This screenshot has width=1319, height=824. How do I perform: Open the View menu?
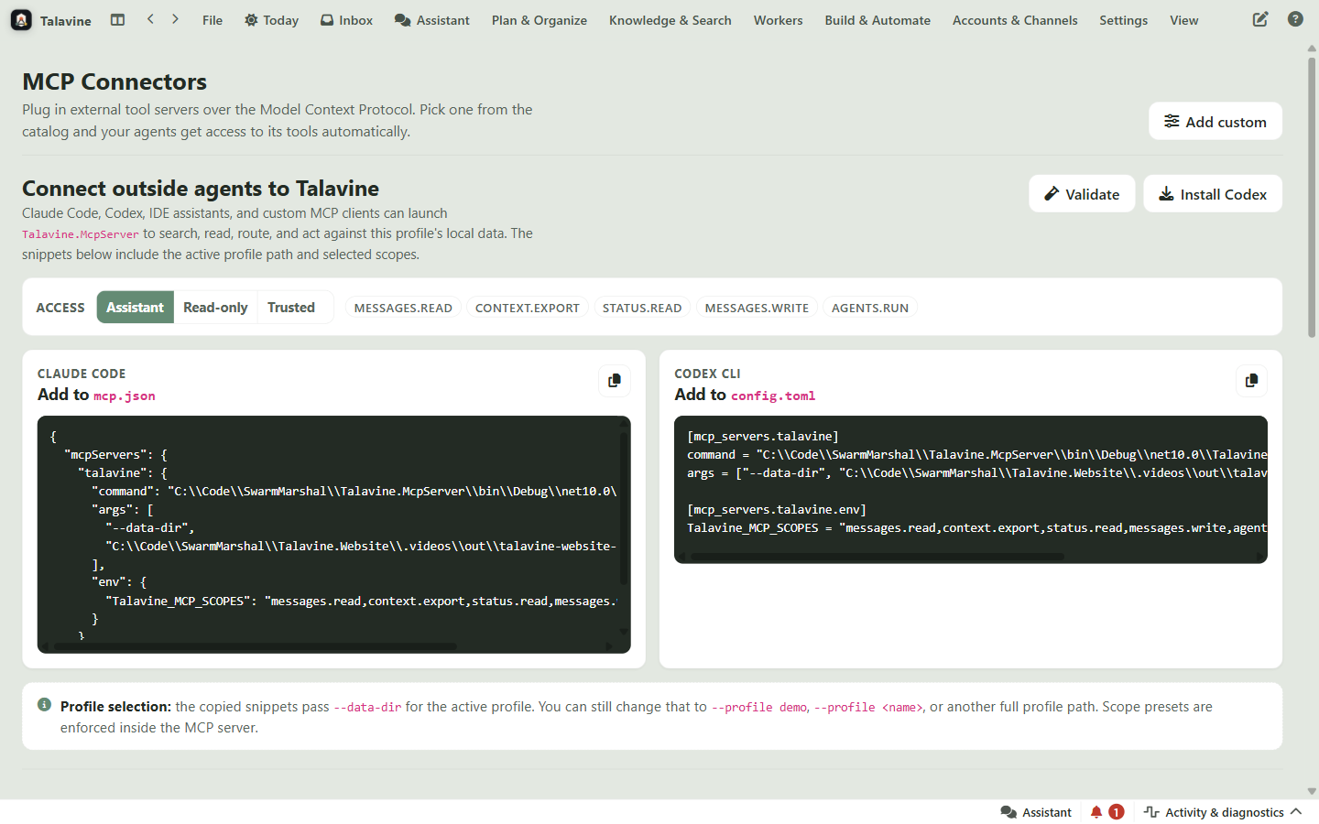(1183, 20)
